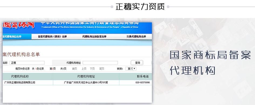Open the trademark office screenshot thumbnail
Screen dimensions: 255x105
pos(77,63)
